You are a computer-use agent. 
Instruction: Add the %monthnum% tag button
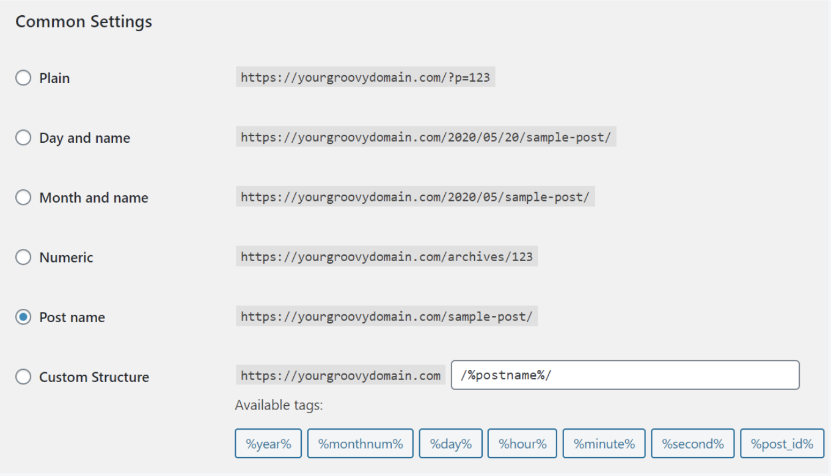361,444
